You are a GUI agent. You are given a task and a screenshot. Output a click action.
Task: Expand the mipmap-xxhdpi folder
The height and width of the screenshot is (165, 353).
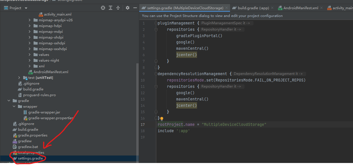point(30,43)
